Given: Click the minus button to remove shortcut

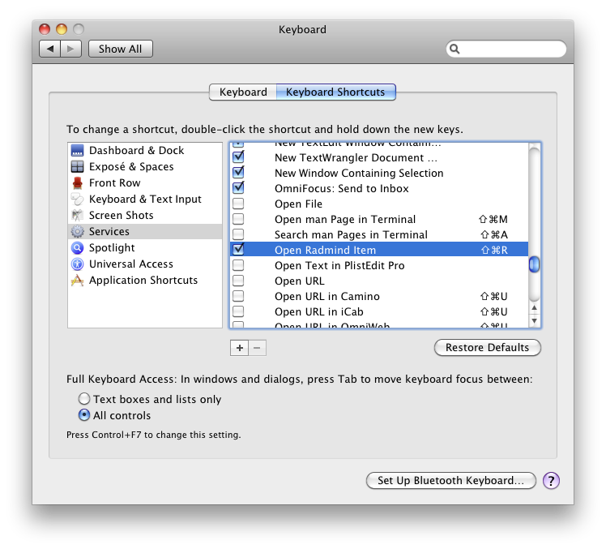Looking at the screenshot, I should click(x=258, y=348).
